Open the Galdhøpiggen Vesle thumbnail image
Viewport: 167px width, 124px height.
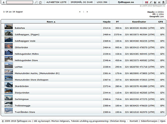[x=9, y=40]
